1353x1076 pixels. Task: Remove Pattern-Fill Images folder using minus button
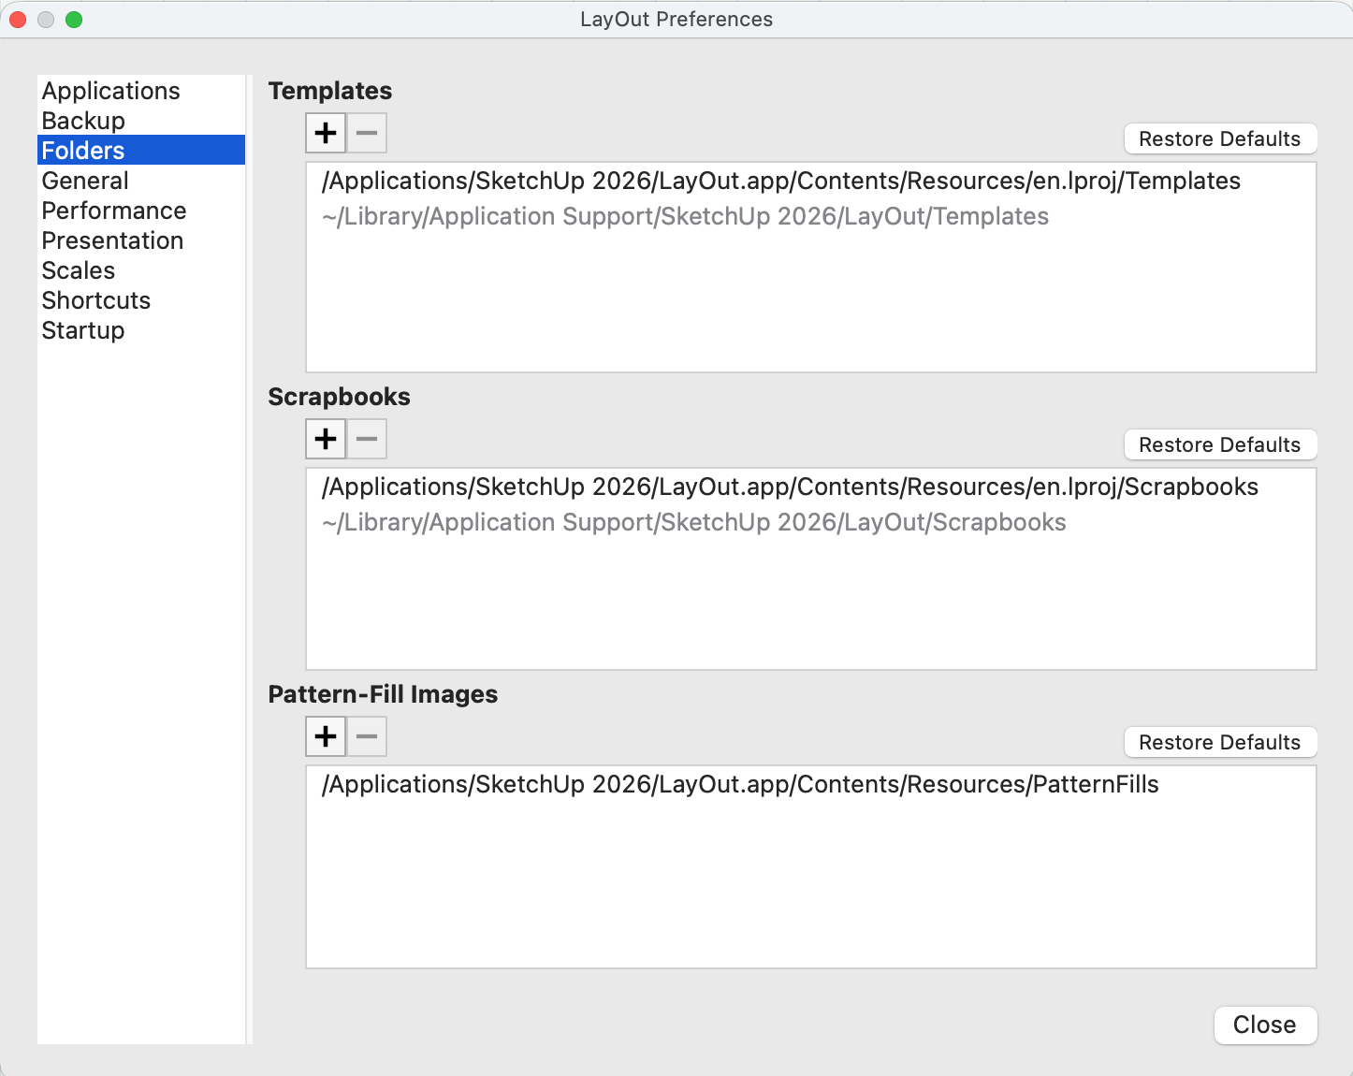click(367, 736)
